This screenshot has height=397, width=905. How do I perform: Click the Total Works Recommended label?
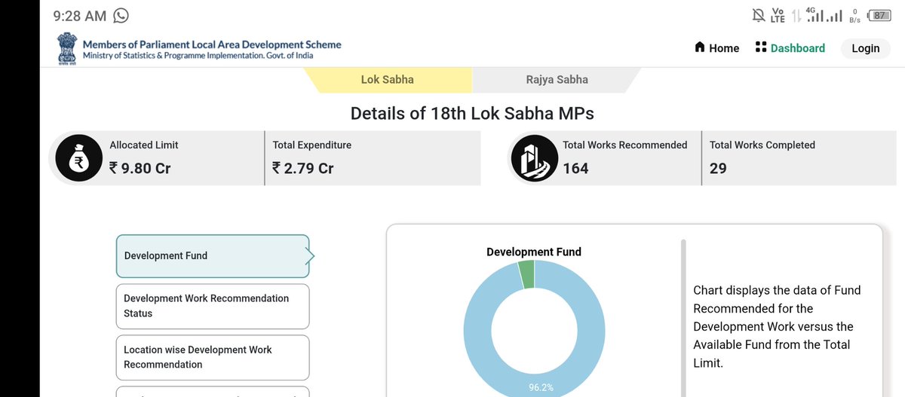[x=625, y=145]
